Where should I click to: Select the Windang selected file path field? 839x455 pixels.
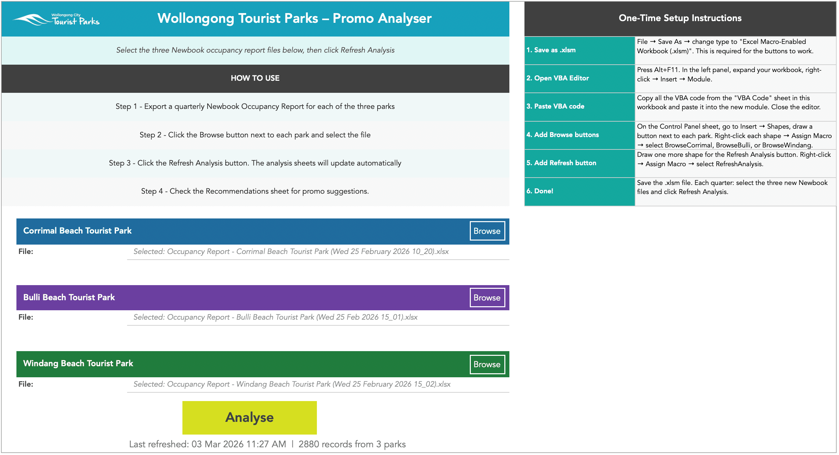point(318,384)
